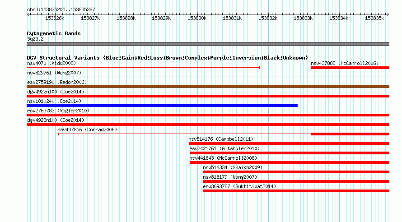The height and width of the screenshot is (222, 402).
Task: Select the red nsv514176 loss bar
Action: (289, 143)
